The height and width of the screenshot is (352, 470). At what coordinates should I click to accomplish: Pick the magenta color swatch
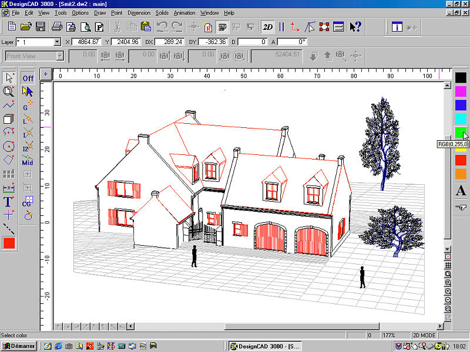pyautogui.click(x=461, y=91)
